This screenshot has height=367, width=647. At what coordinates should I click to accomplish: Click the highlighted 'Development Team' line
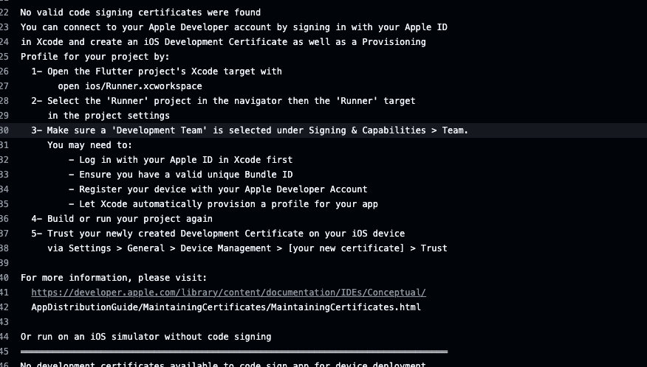tap(250, 130)
